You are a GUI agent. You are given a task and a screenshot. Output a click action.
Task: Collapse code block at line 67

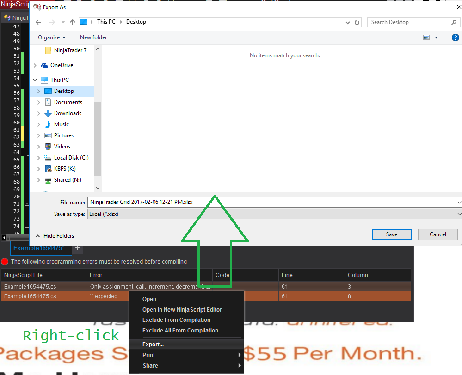point(27,174)
